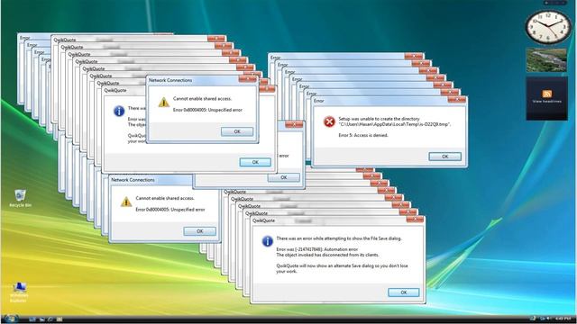Screen dimensions: 577x324
Task: Close the frontmost Error dialog about Setup directory
Action: 457,100
